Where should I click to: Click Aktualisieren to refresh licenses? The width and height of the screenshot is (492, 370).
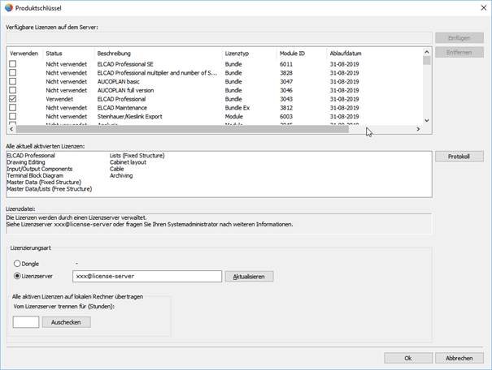249,277
